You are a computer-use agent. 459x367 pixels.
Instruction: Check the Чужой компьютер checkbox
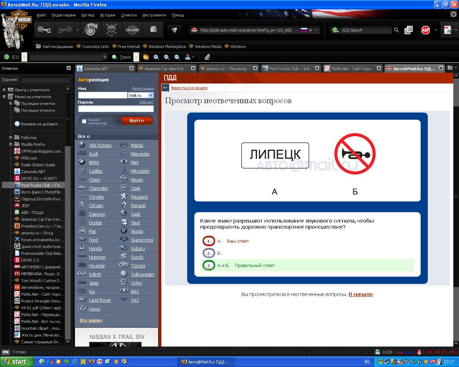[84, 121]
